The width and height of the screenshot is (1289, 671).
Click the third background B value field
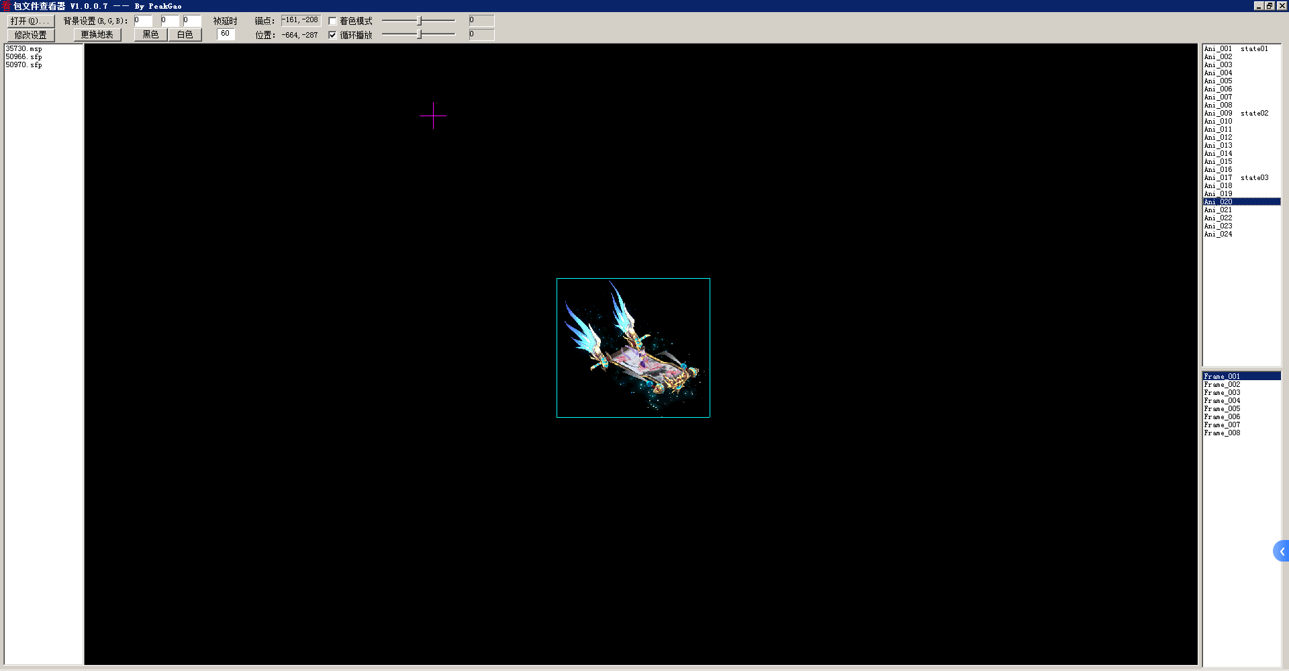coord(192,21)
